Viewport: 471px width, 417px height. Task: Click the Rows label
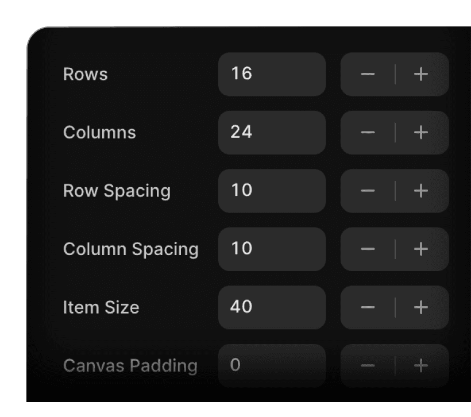(85, 74)
